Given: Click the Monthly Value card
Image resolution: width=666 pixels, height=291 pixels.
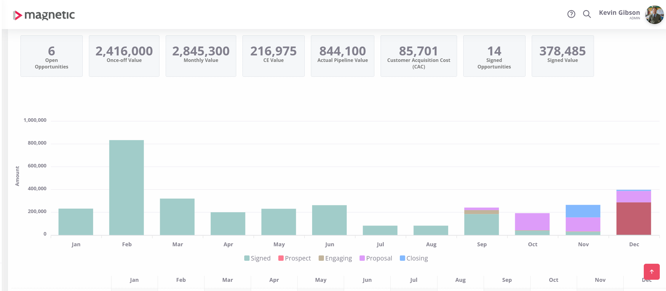Looking at the screenshot, I should coord(201,56).
